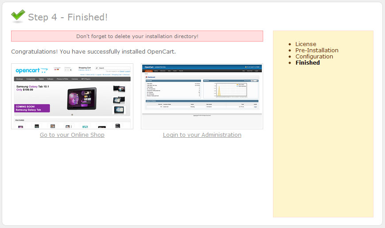
Task: Select the License step in the sidebar
Action: tap(306, 44)
